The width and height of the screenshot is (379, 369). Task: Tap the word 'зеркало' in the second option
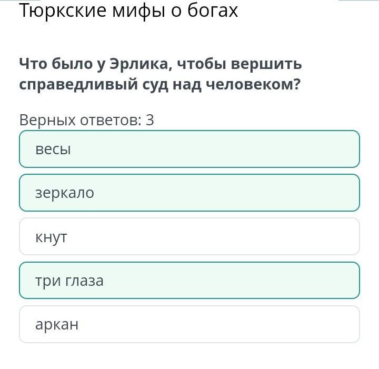coord(65,193)
